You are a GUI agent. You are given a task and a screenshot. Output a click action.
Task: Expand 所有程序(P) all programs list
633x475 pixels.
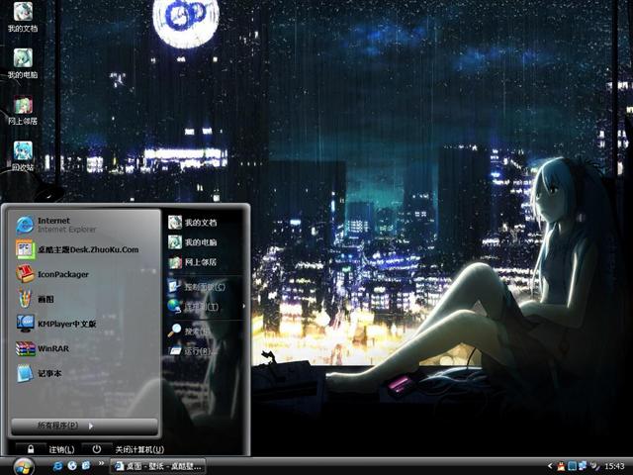click(84, 427)
